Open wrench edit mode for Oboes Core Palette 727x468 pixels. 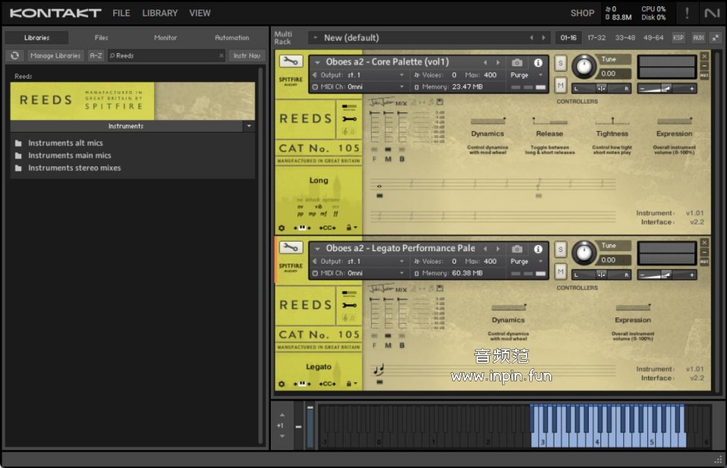coord(290,62)
